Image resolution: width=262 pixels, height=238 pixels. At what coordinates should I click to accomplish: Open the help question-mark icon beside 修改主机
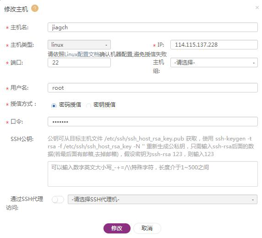(x=35, y=8)
